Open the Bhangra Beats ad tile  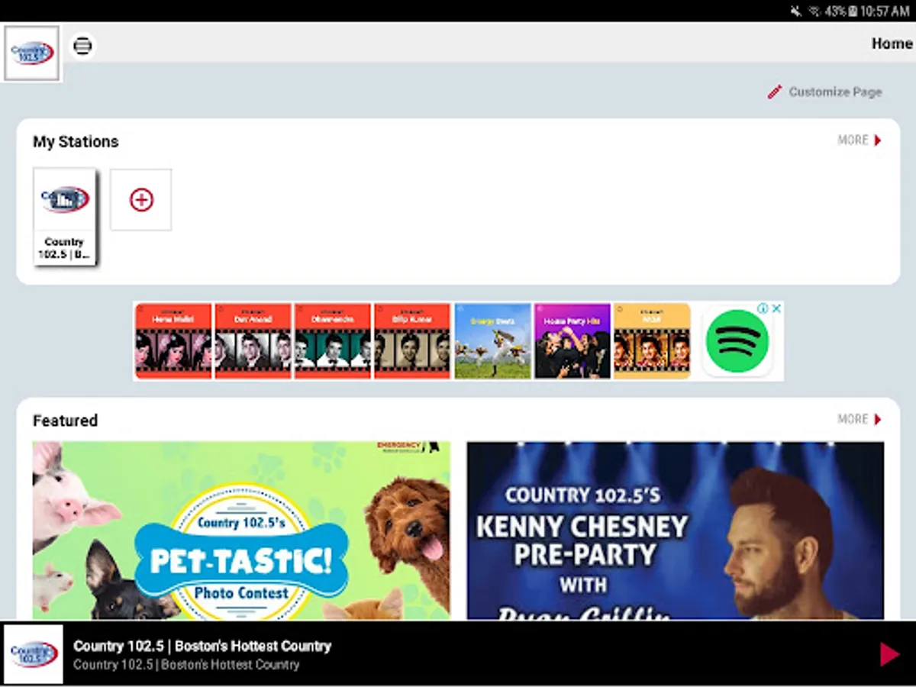(x=492, y=340)
